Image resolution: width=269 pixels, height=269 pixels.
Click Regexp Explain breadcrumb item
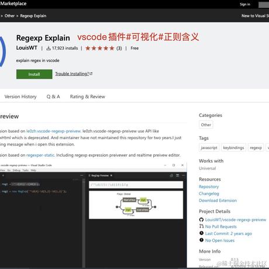33,16
